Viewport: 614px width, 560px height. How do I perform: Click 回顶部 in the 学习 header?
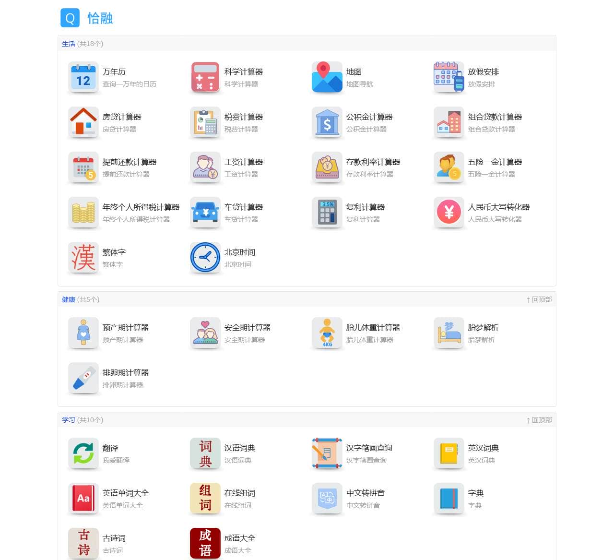(539, 420)
